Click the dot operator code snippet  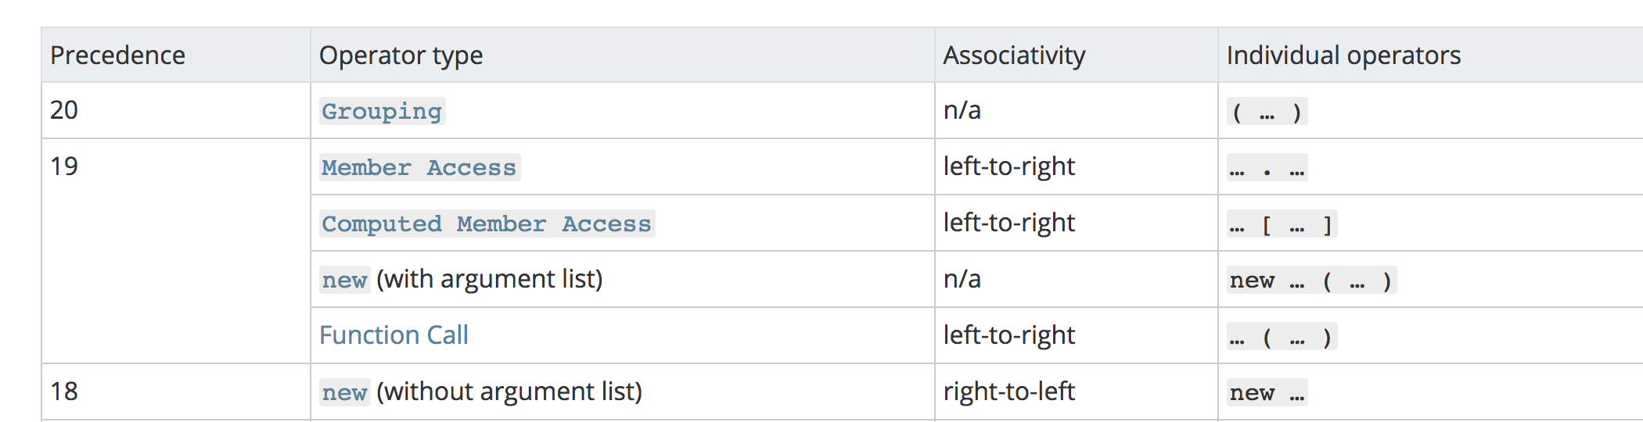point(1267,169)
